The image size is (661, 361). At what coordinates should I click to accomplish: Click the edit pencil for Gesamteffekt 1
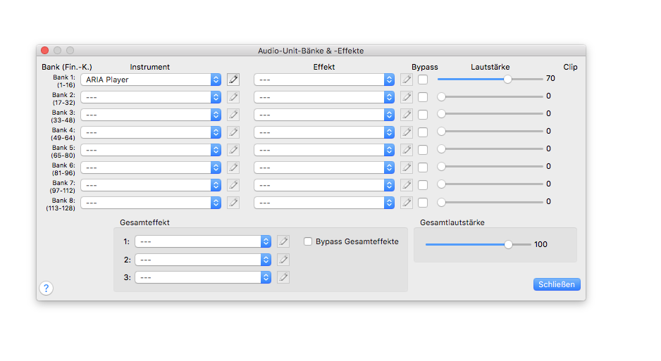pyautogui.click(x=283, y=241)
